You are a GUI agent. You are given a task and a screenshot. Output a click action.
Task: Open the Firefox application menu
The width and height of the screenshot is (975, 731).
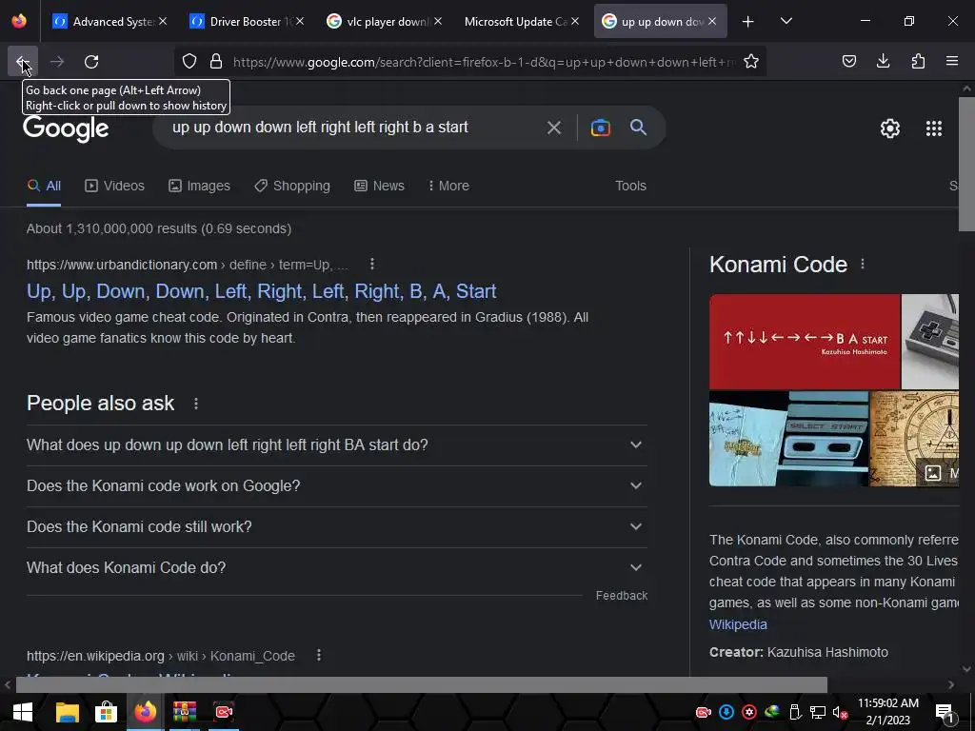pyautogui.click(x=952, y=61)
